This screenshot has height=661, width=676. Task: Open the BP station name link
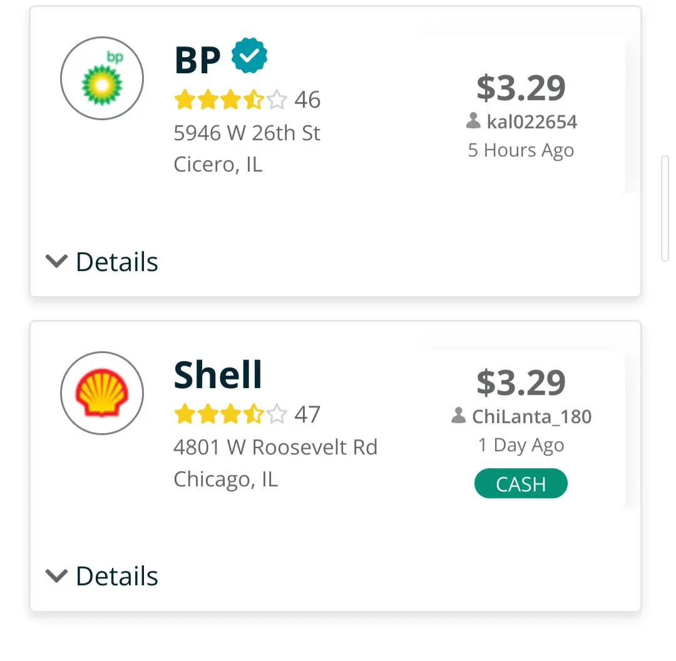[197, 60]
